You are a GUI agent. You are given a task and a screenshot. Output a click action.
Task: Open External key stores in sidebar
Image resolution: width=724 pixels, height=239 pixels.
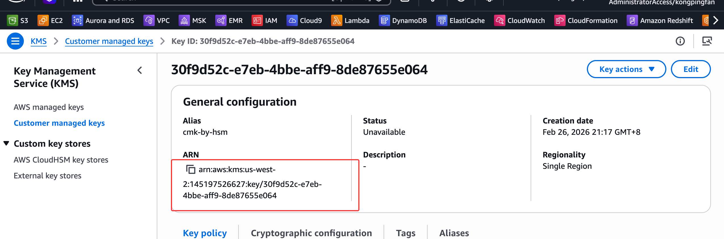(x=47, y=176)
